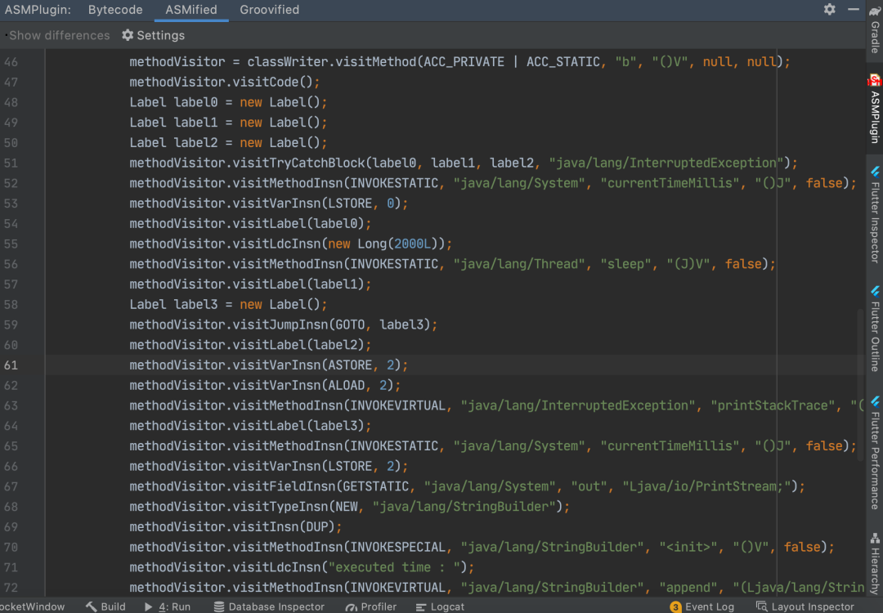This screenshot has height=613, width=883.
Task: Click ASTORE opcode on line 61
Action: 350,365
